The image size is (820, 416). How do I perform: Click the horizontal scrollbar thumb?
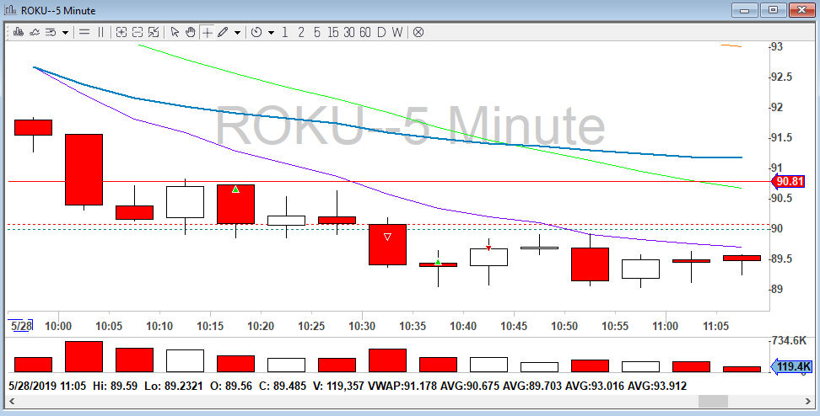[x=714, y=401]
